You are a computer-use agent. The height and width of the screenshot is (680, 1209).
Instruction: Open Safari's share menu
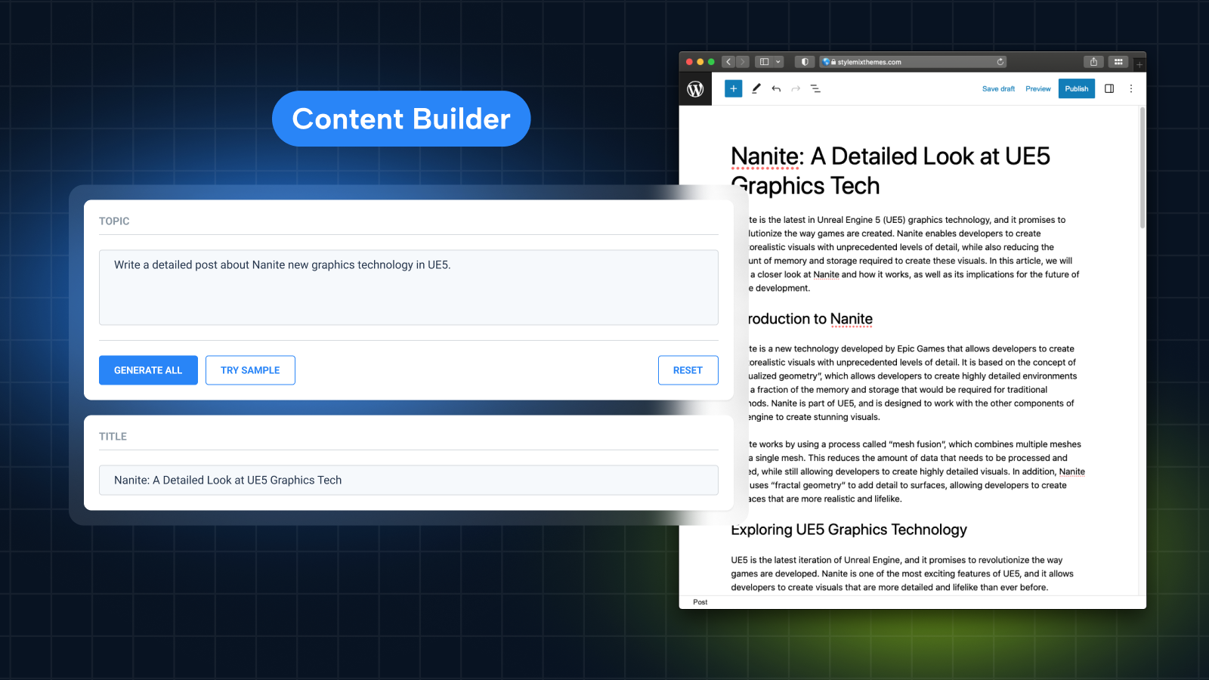pyautogui.click(x=1093, y=62)
